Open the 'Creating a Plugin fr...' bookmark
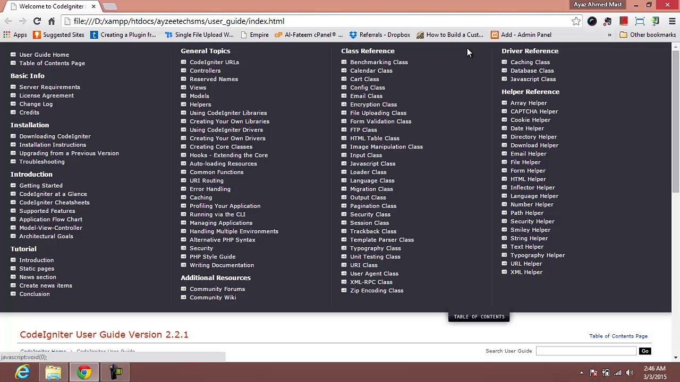 tap(123, 35)
